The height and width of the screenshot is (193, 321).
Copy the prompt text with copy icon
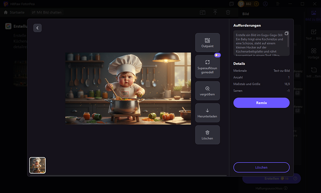(286, 33)
